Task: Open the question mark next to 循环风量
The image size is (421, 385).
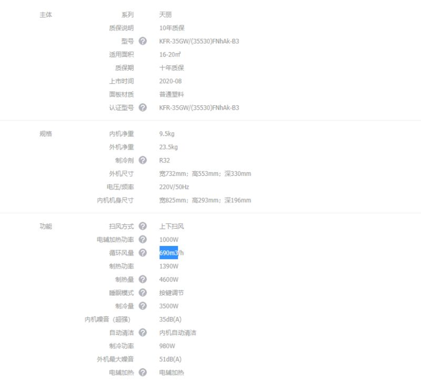Action: coord(143,253)
